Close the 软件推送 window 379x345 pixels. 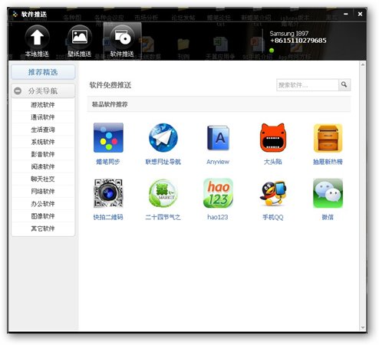[360, 14]
